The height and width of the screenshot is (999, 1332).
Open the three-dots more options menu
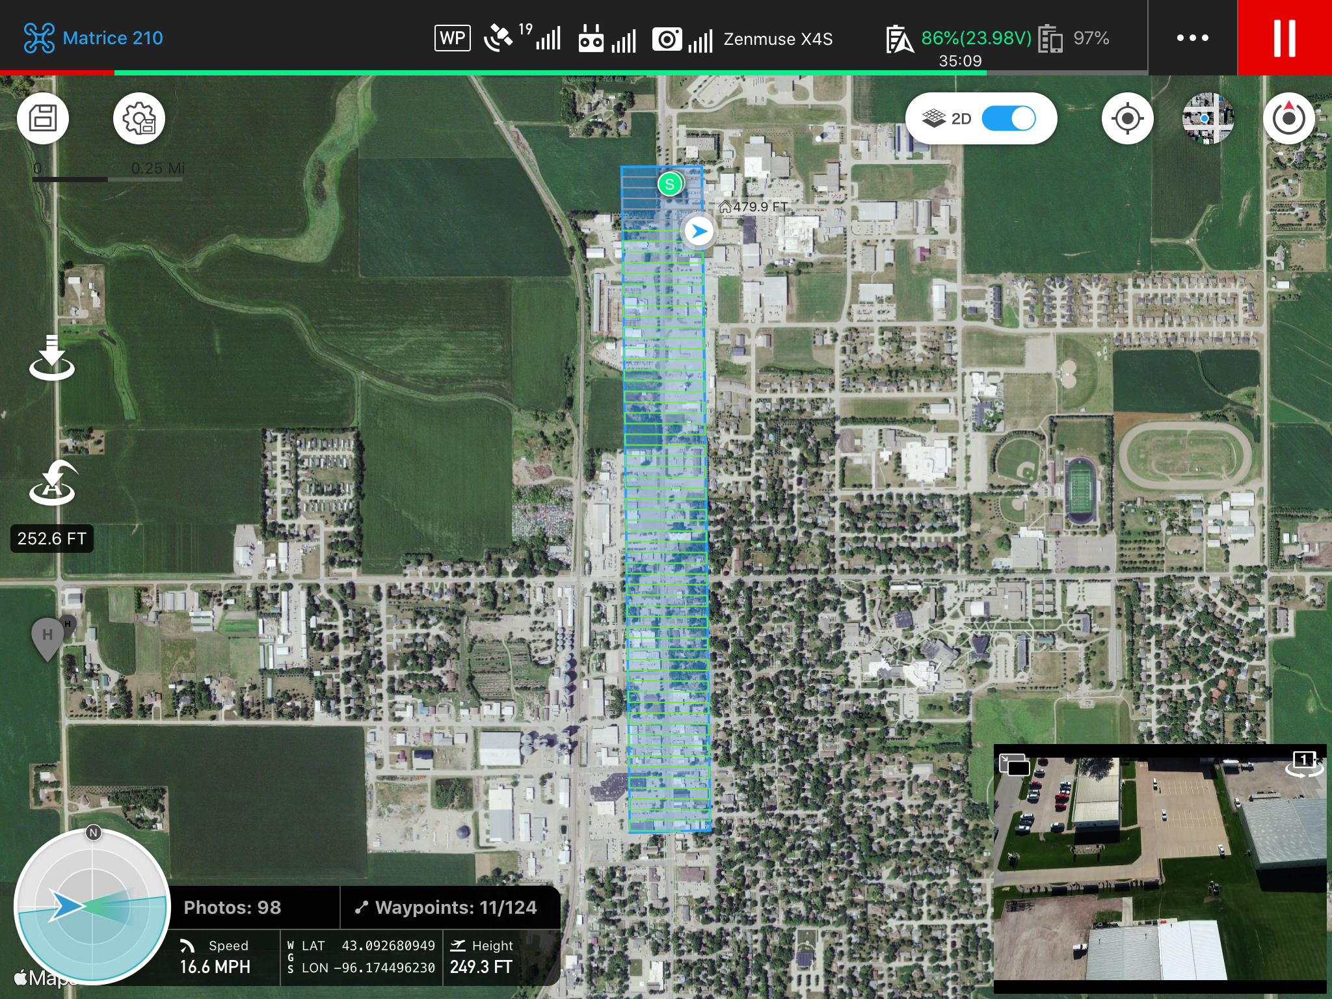(1192, 38)
